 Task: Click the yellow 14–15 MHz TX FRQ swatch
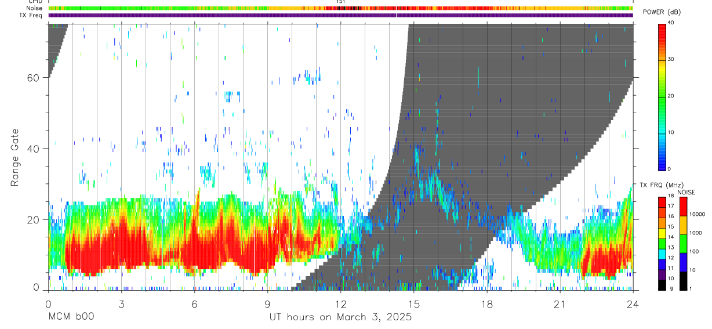(662, 234)
